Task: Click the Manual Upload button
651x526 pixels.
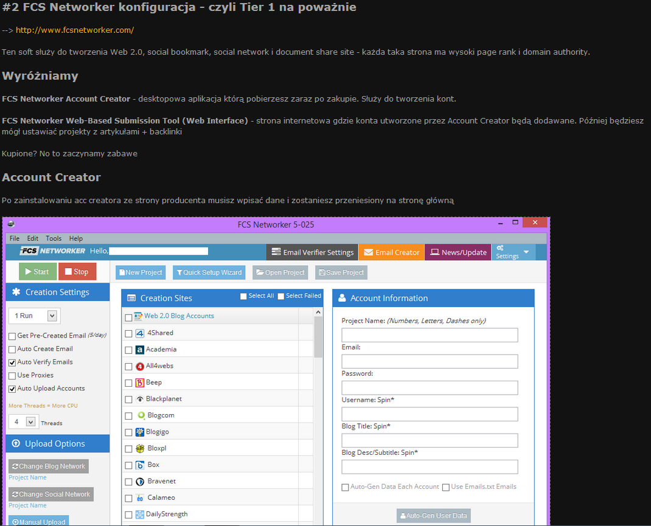Action: point(38,521)
